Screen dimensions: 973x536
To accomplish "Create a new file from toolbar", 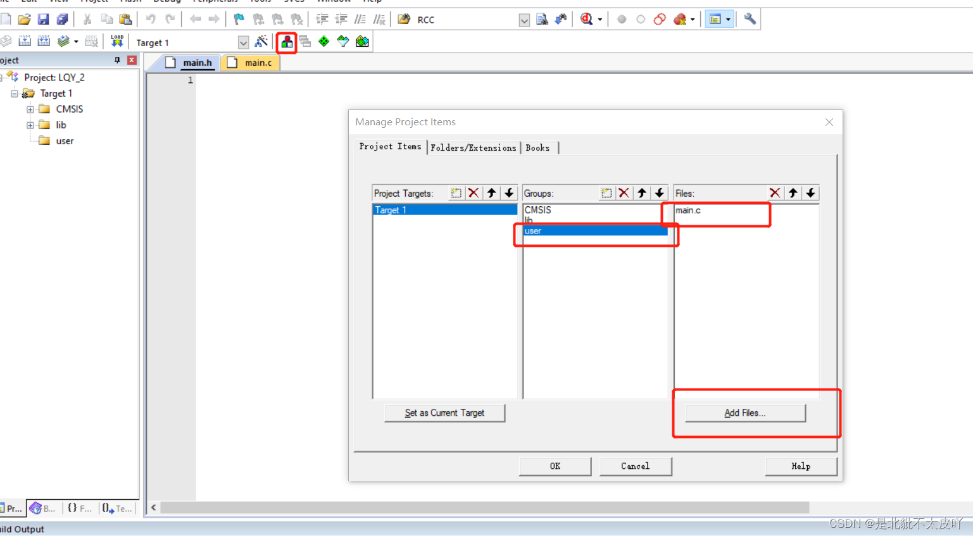I will click(6, 20).
